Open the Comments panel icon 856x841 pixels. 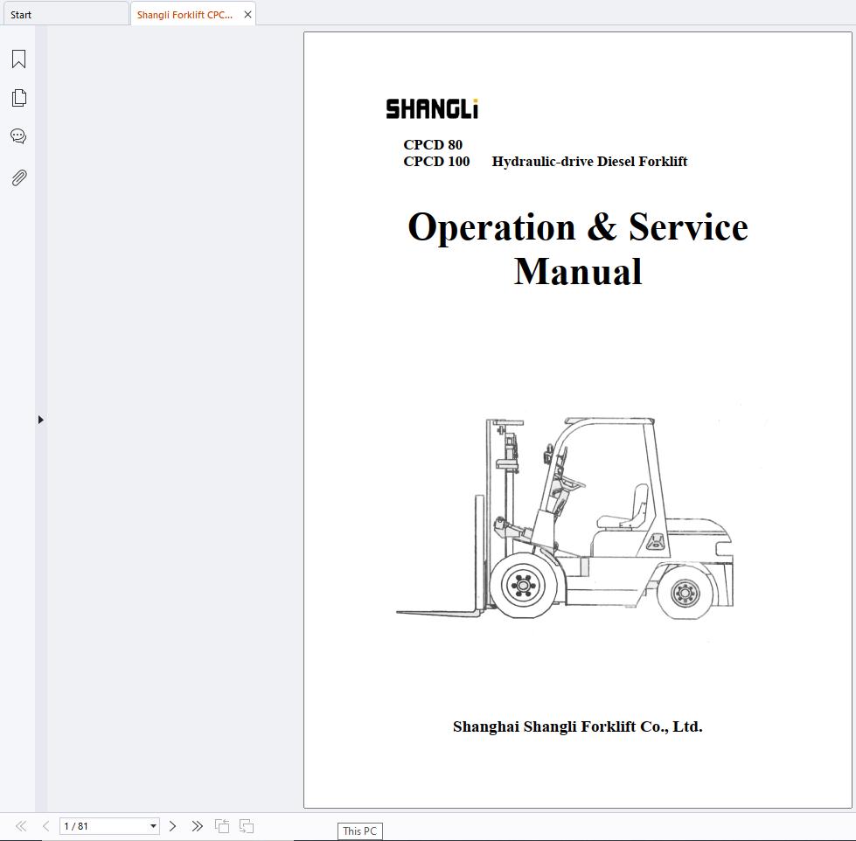pos(18,136)
